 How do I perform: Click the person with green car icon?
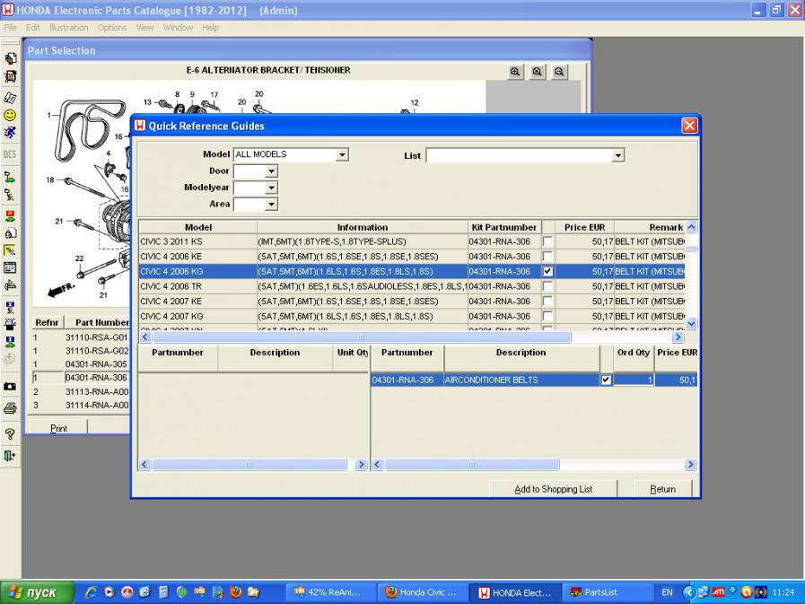click(10, 177)
